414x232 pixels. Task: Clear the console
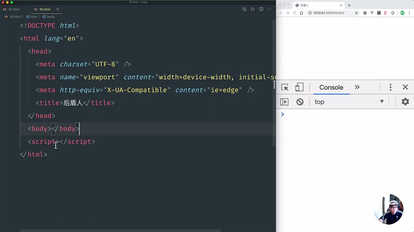pyautogui.click(x=300, y=102)
